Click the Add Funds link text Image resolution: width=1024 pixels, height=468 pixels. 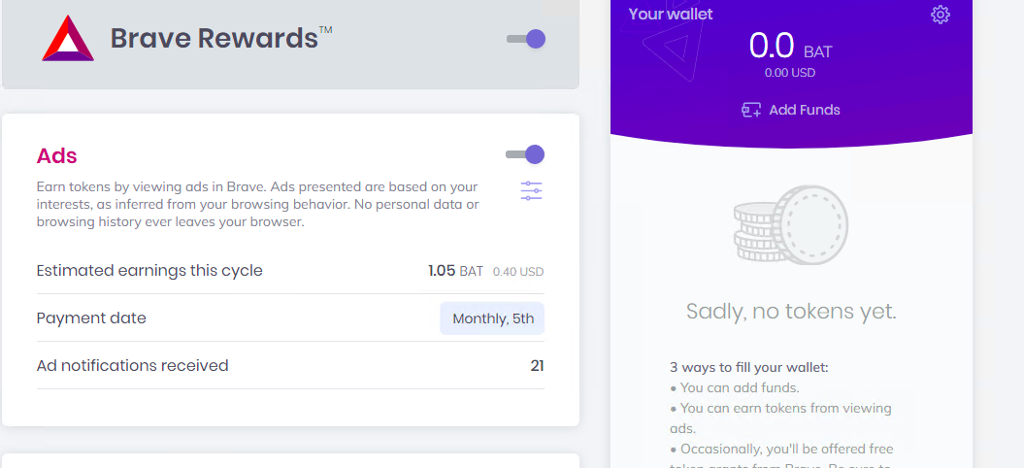(804, 110)
